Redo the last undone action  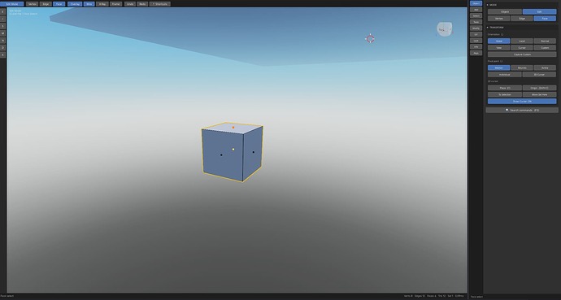[142, 4]
